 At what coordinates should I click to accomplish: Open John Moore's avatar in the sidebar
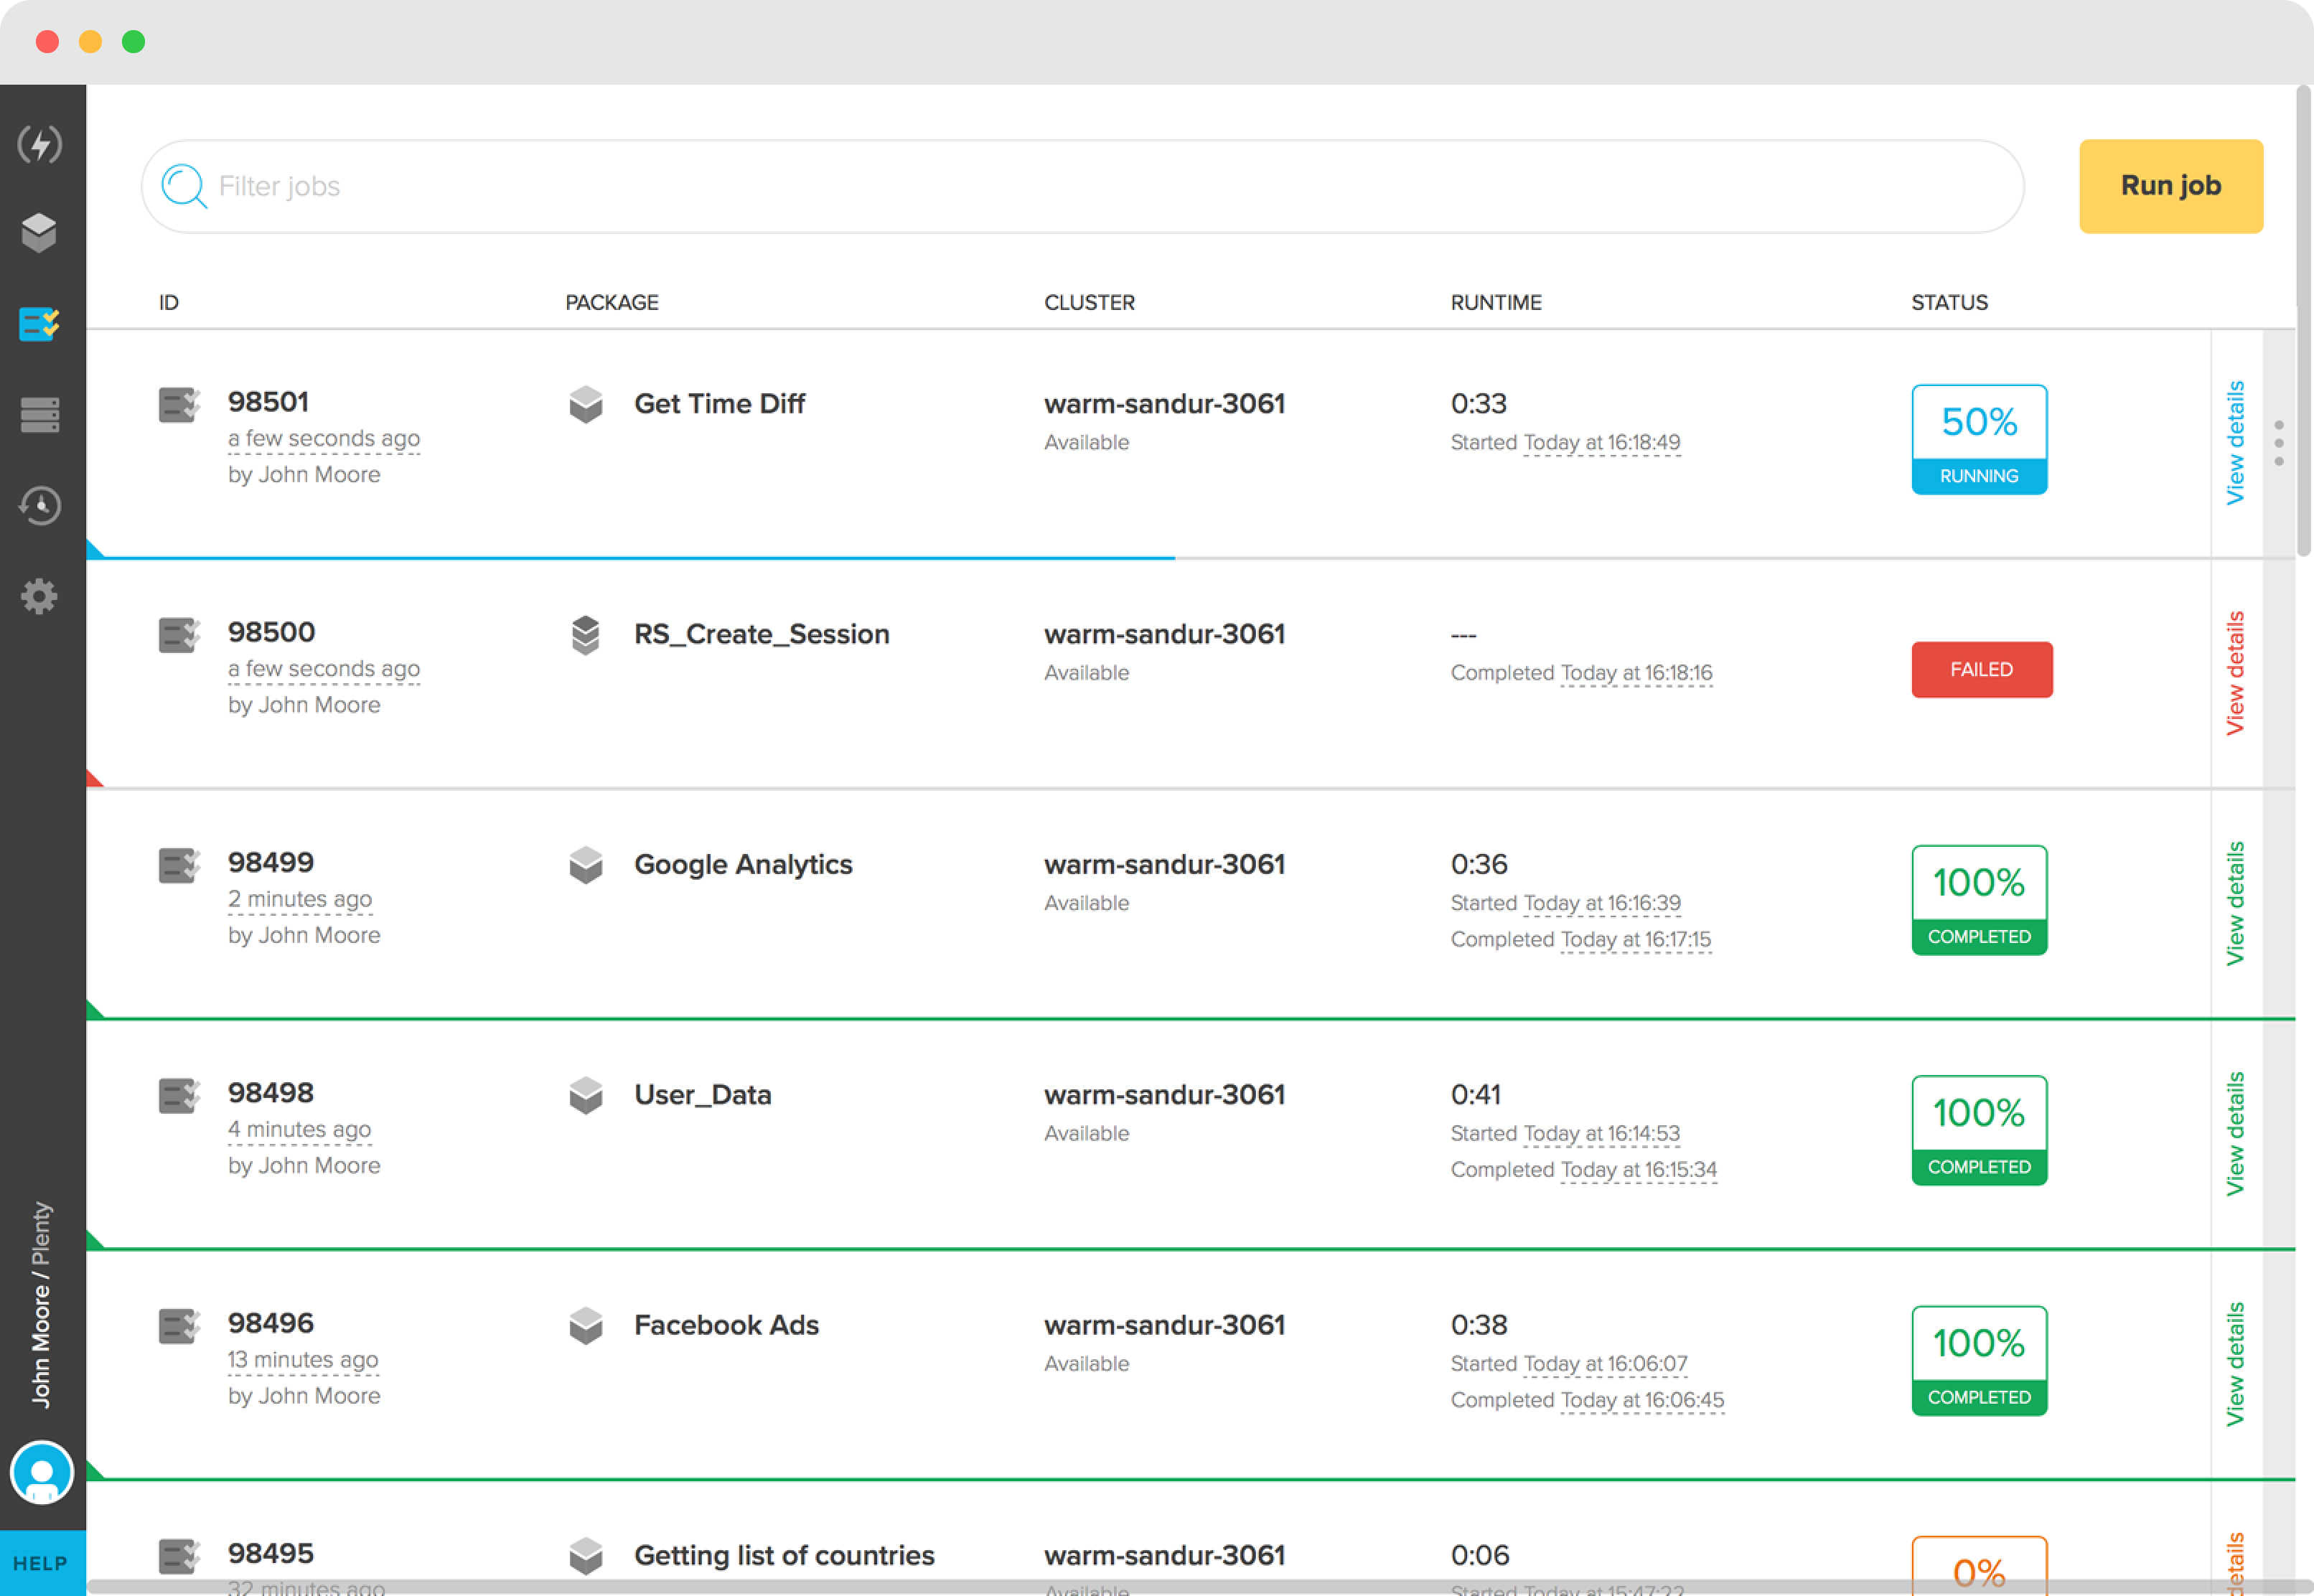(42, 1472)
